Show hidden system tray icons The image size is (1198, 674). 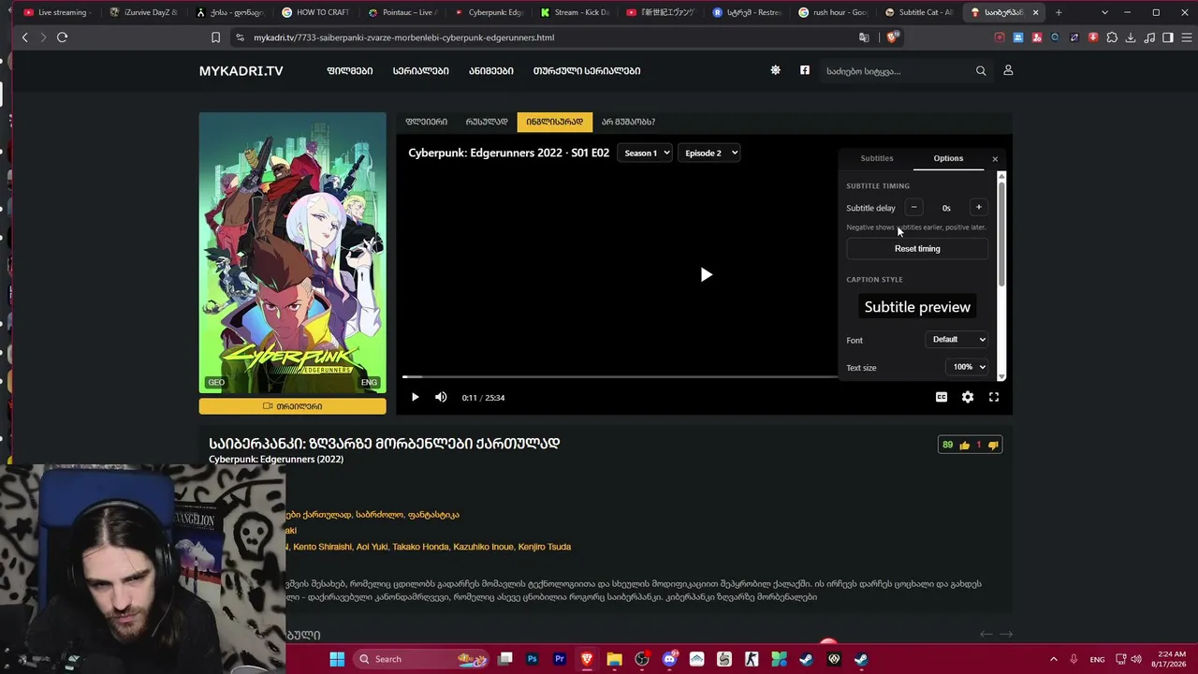[1053, 659]
